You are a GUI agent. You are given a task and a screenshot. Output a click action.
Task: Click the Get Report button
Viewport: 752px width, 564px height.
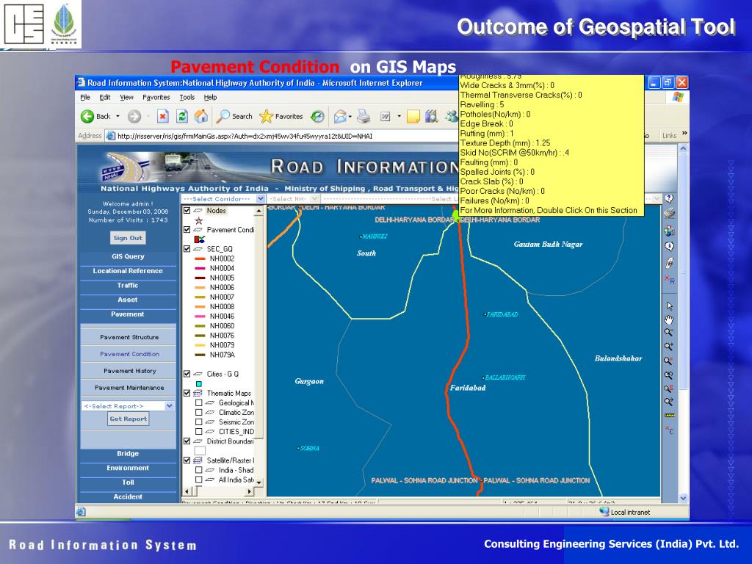tap(128, 419)
